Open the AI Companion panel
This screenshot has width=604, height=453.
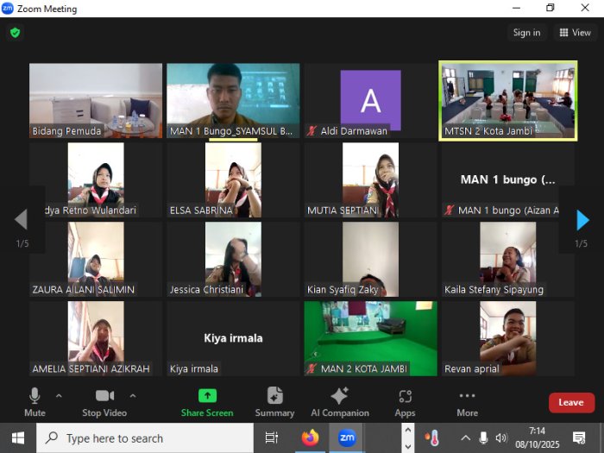point(339,402)
